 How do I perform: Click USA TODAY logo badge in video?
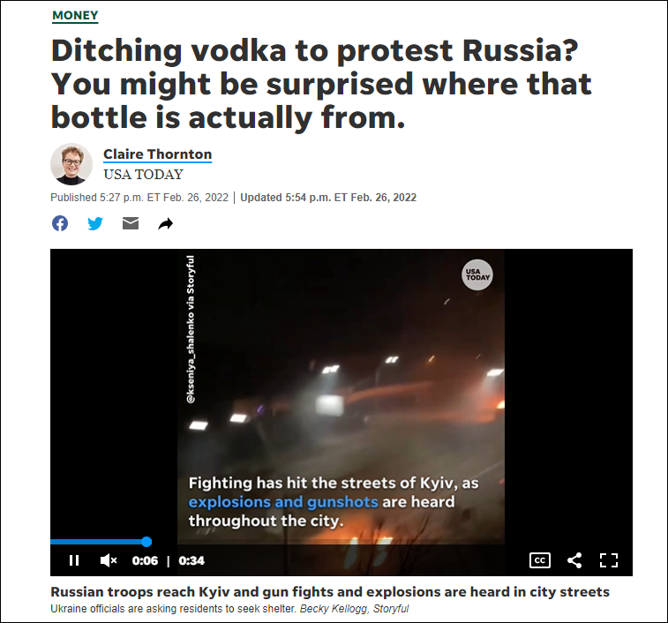coord(477,274)
